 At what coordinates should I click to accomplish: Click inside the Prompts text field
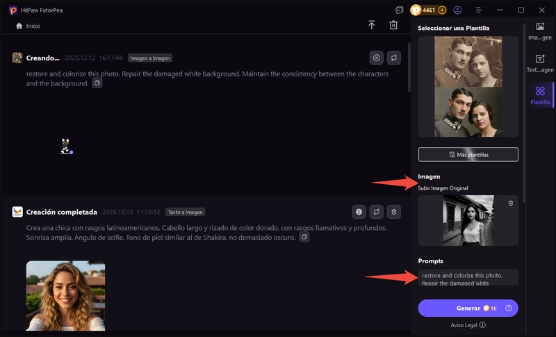[x=468, y=277]
